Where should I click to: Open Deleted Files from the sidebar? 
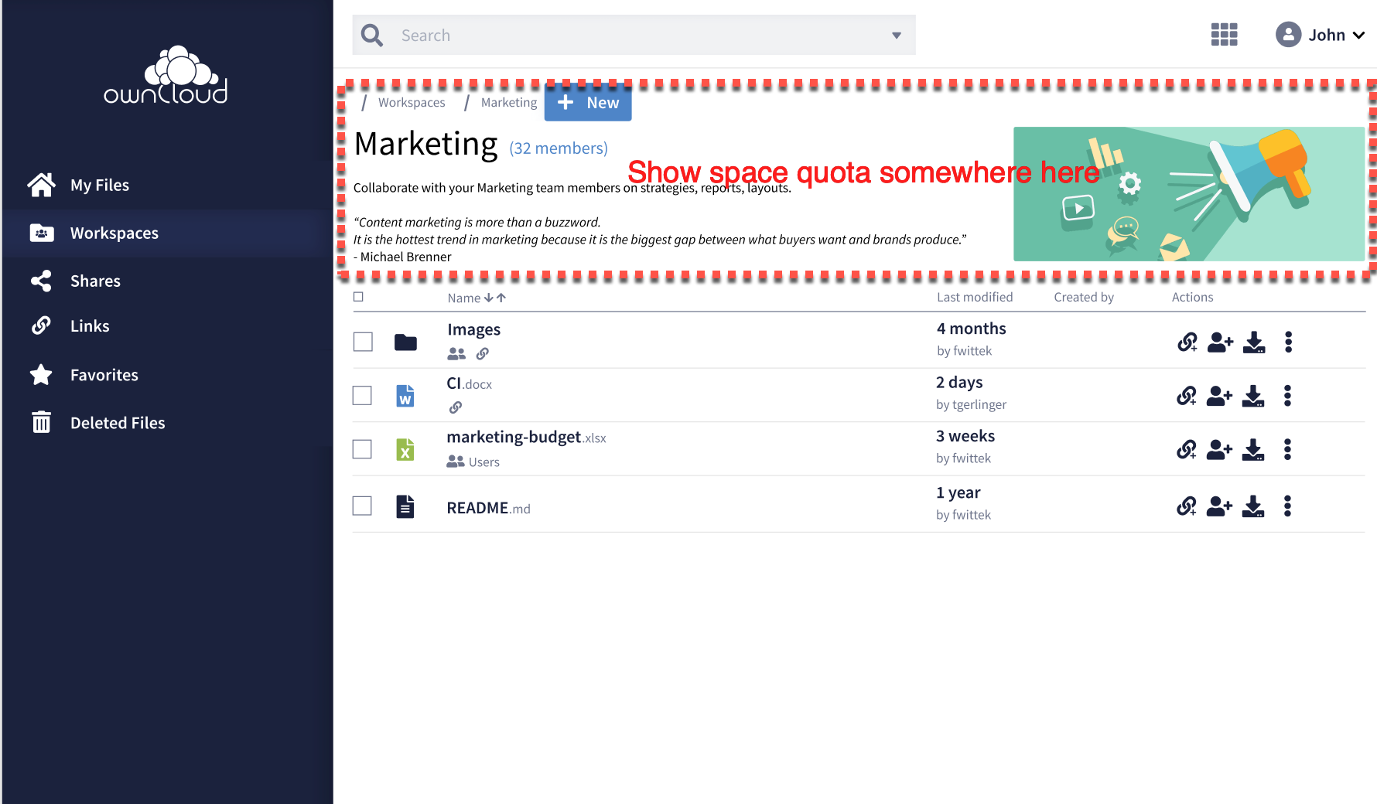click(117, 422)
